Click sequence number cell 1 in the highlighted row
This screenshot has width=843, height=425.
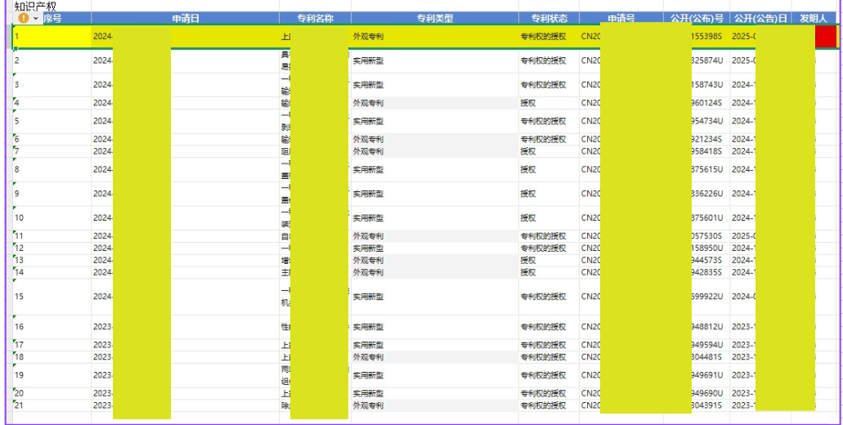(52, 37)
